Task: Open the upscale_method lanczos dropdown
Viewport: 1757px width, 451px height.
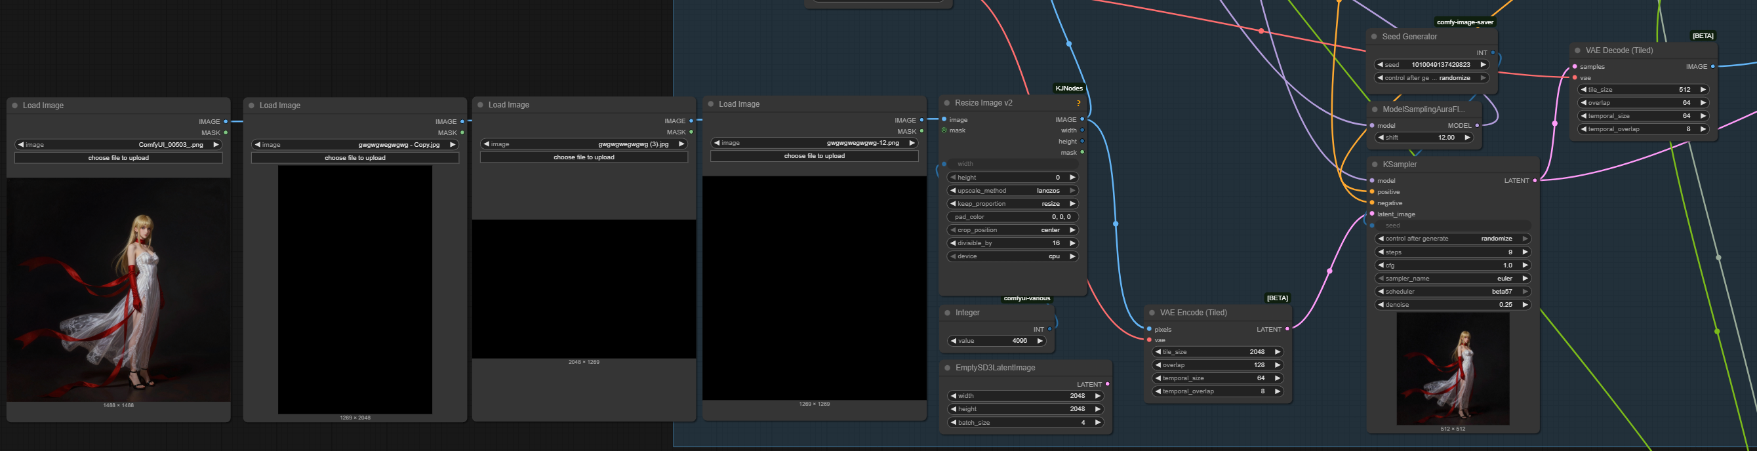Action: click(1012, 191)
